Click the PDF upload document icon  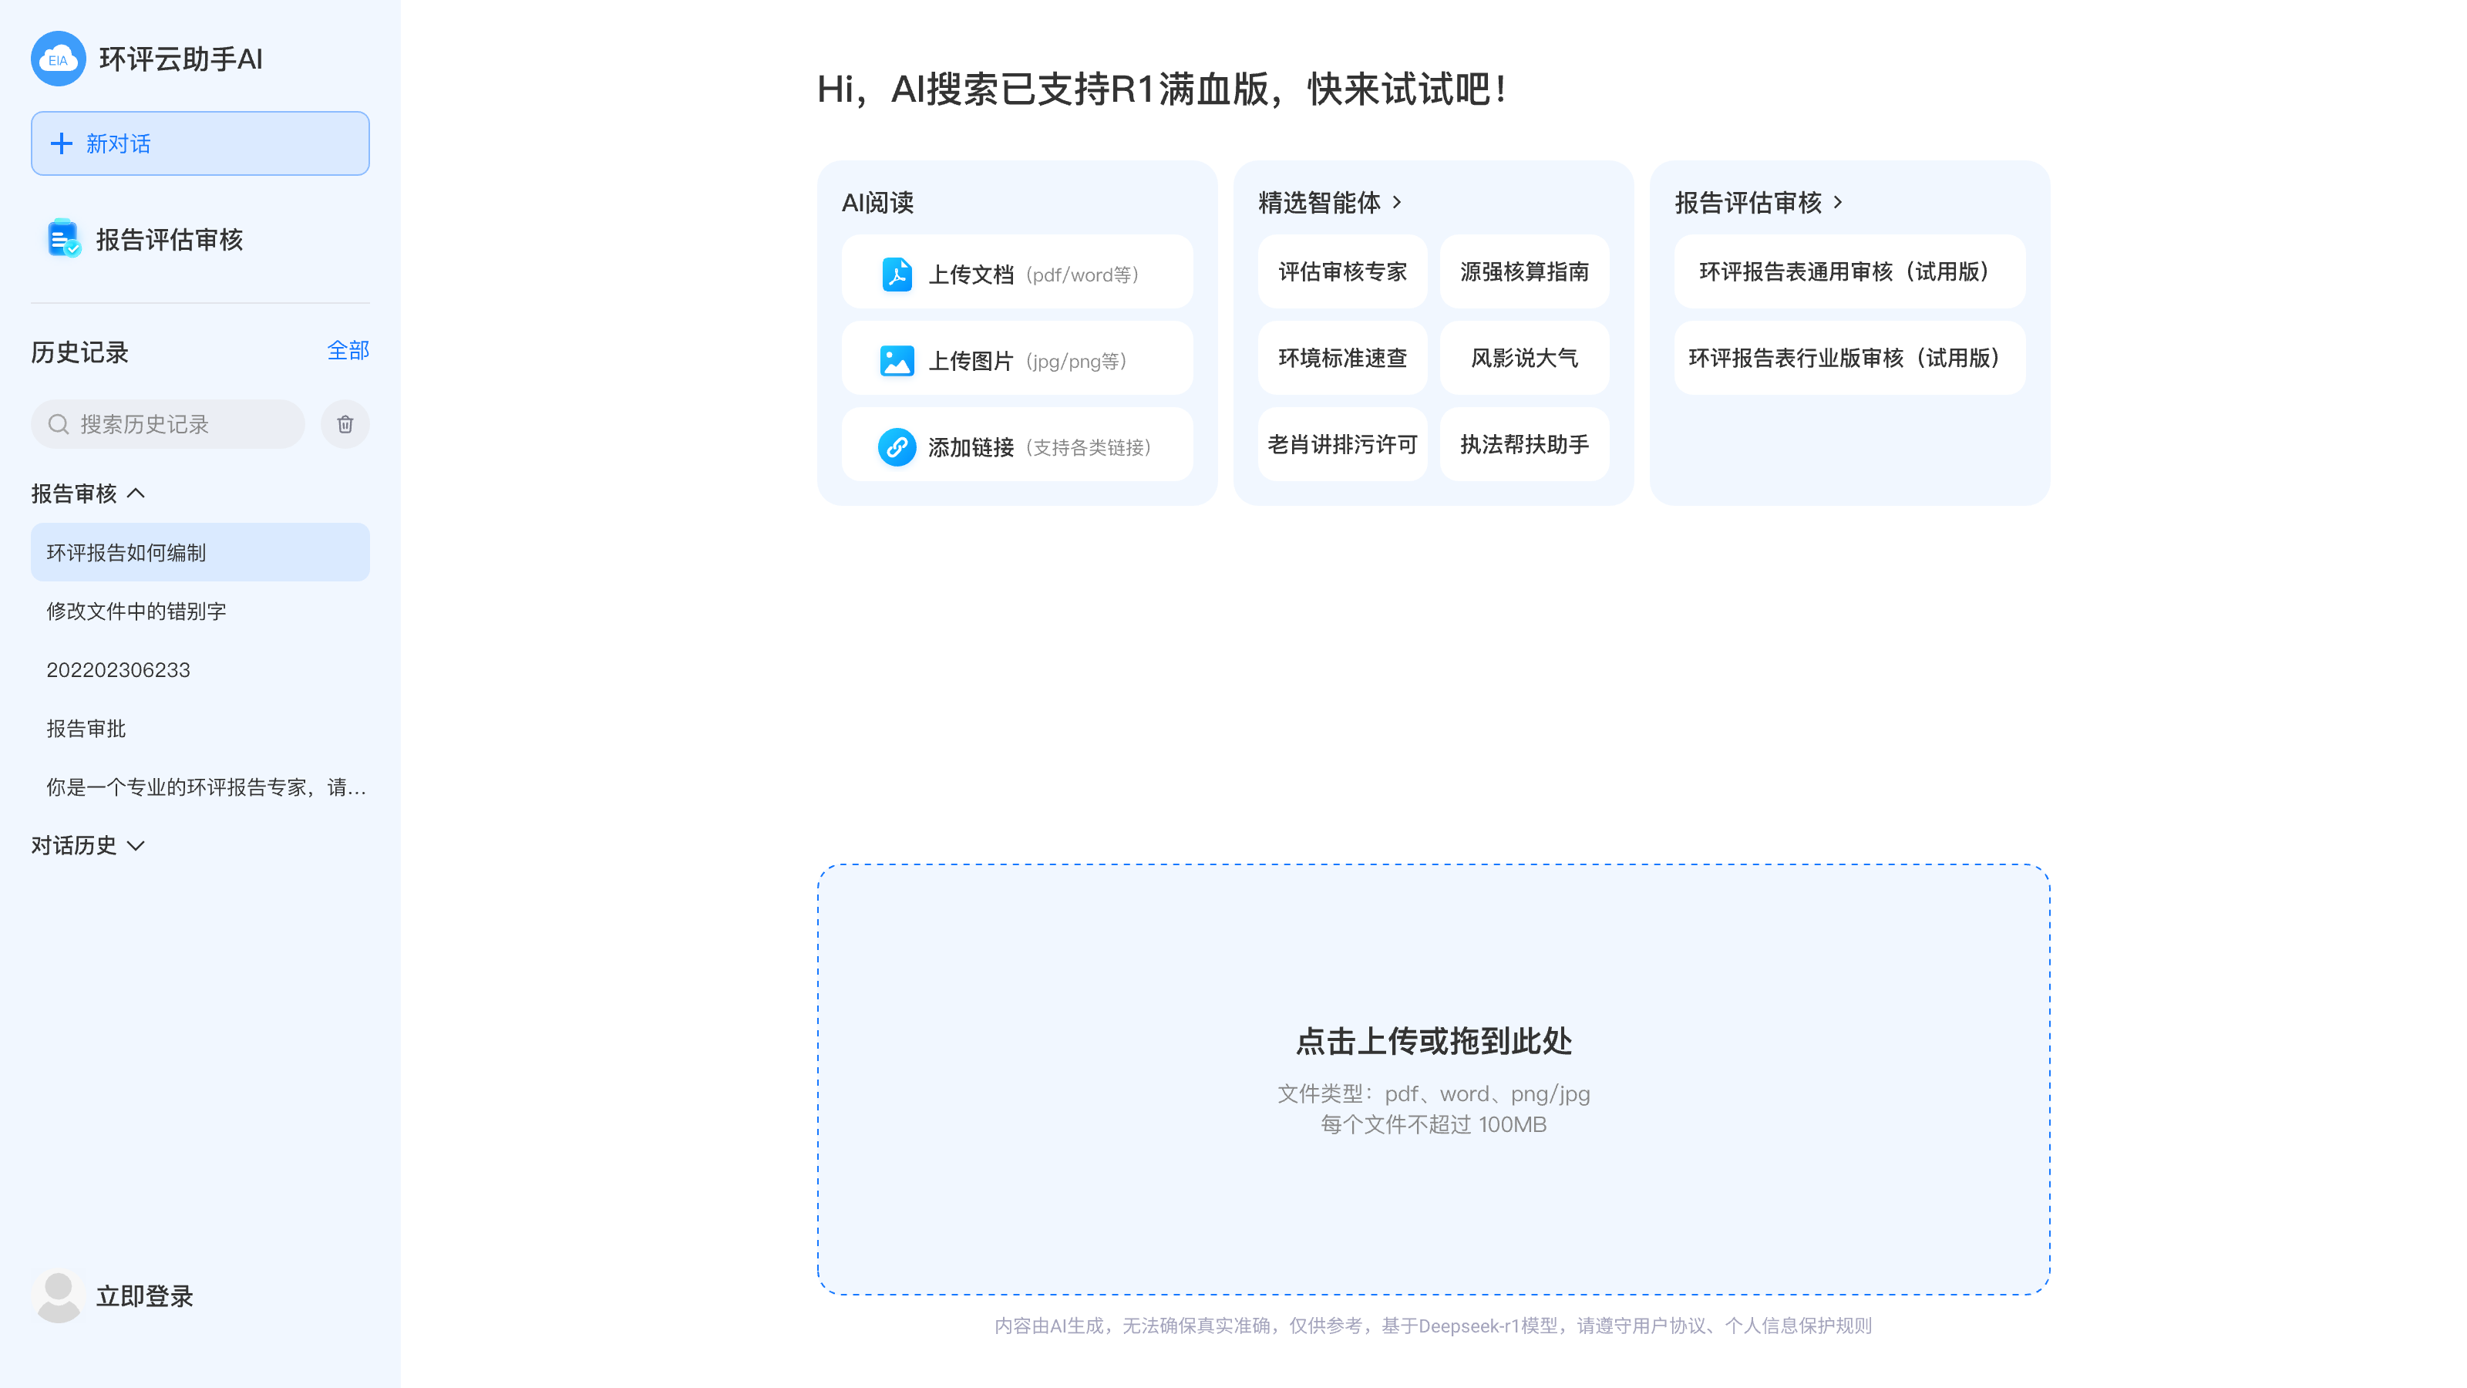(897, 275)
